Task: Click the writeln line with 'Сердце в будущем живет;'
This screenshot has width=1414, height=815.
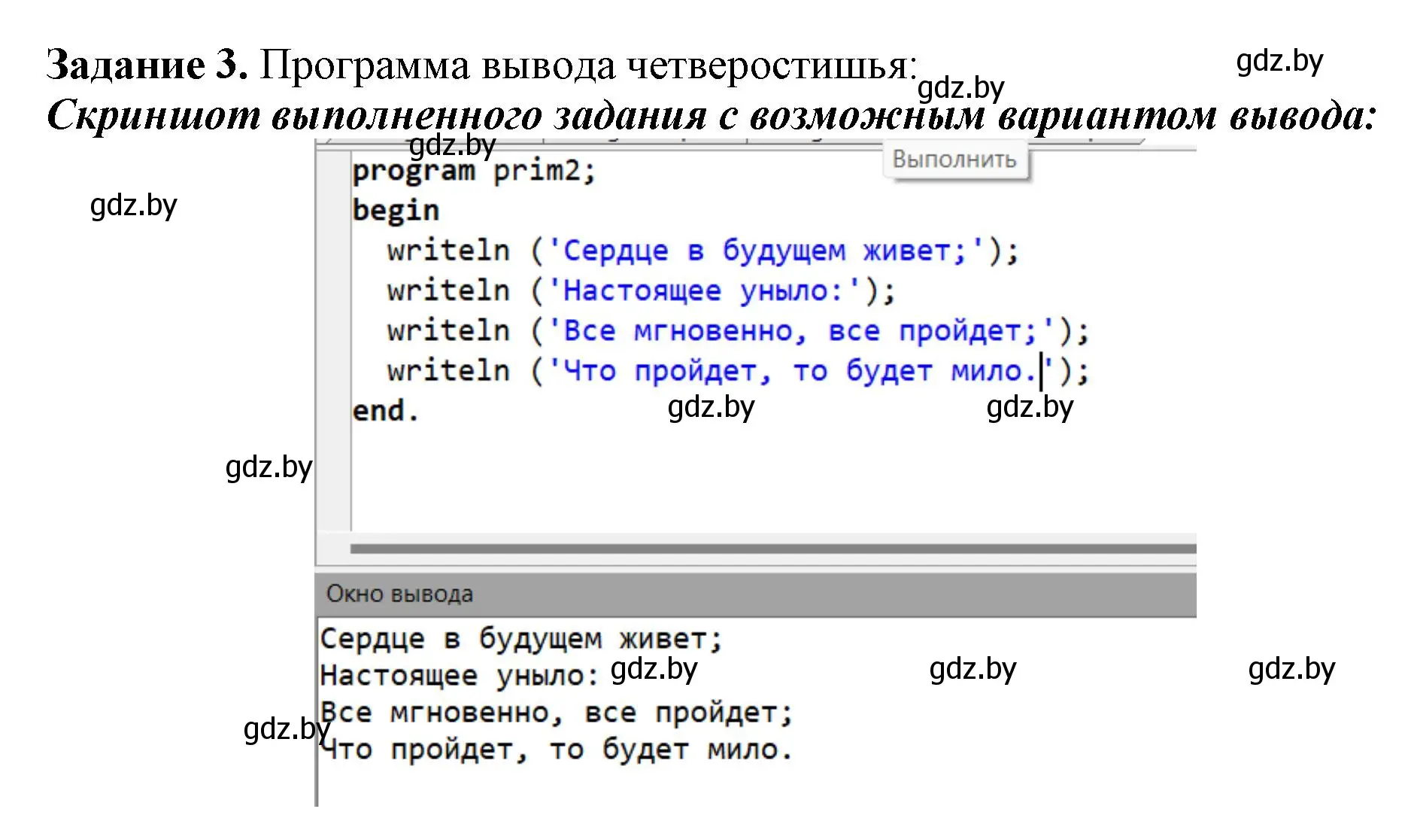Action: [x=702, y=251]
